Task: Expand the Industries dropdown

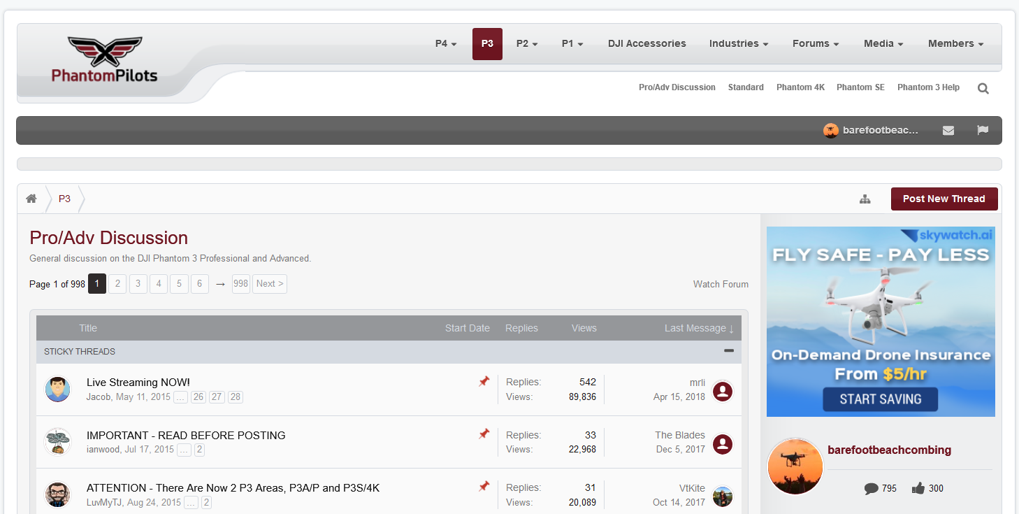Action: [x=739, y=43]
